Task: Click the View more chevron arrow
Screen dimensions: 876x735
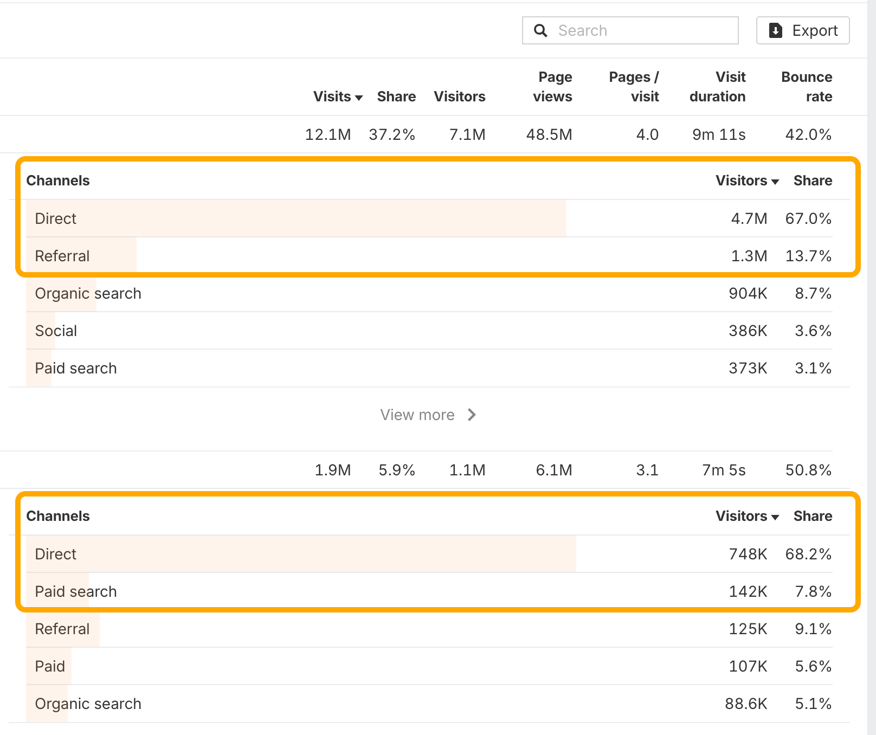Action: tap(472, 415)
